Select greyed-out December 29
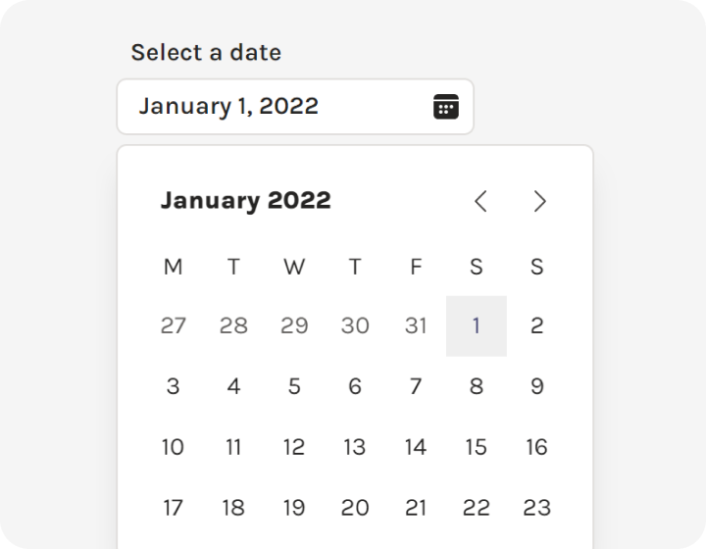This screenshot has width=706, height=549. [294, 325]
